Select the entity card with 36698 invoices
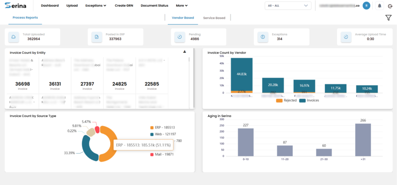Viewport: 397px width, 185px height. coord(22,75)
